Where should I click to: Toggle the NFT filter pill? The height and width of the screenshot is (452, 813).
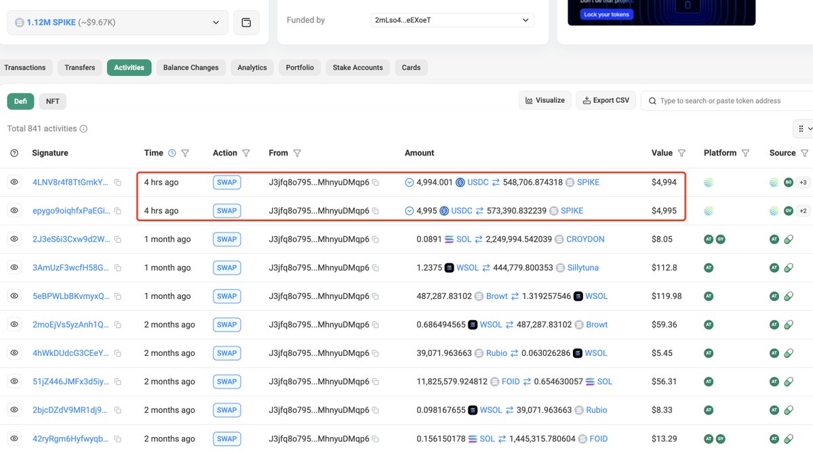click(52, 100)
